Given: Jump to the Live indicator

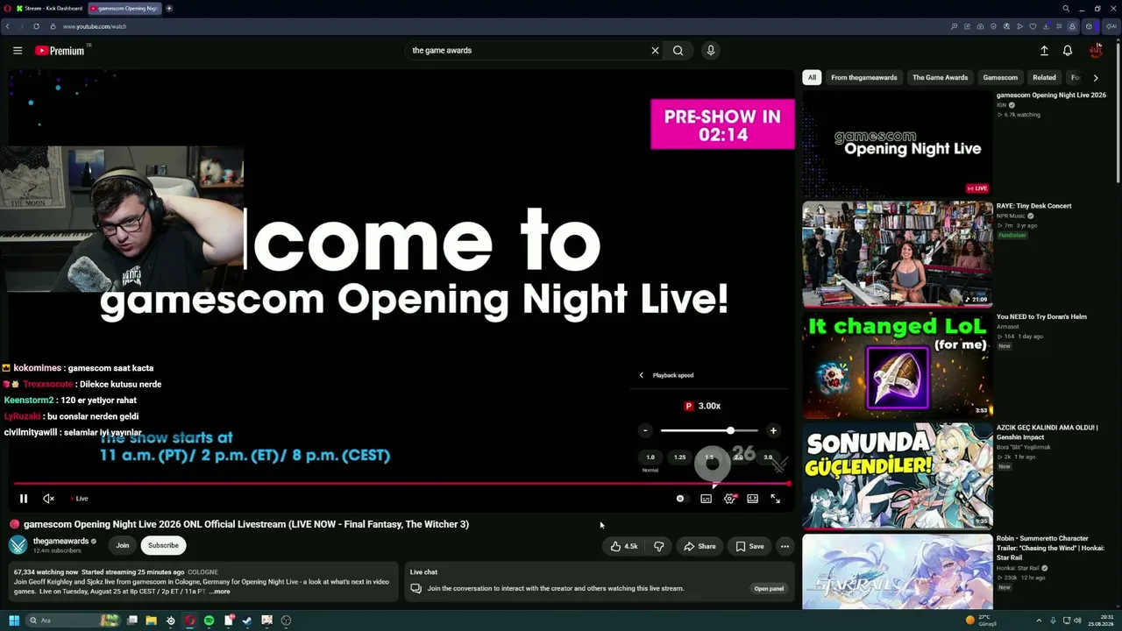Looking at the screenshot, I should tap(80, 499).
